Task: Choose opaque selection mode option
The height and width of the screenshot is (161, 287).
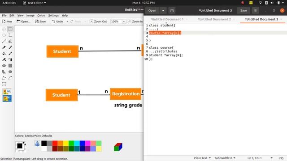Action: tap(7, 91)
